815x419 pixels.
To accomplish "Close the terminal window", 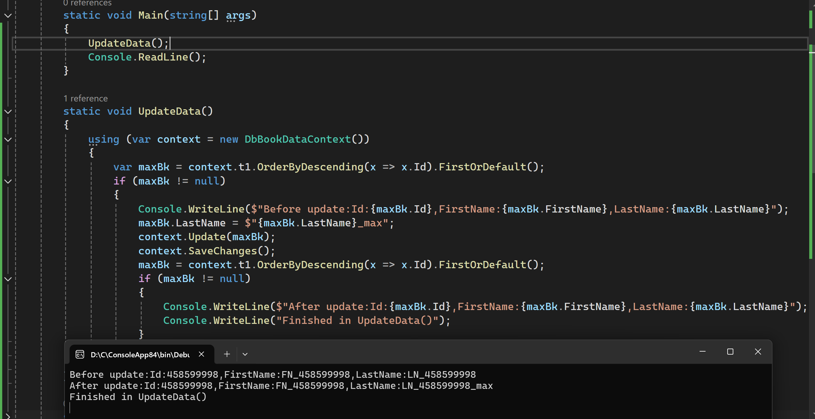I will (x=758, y=352).
